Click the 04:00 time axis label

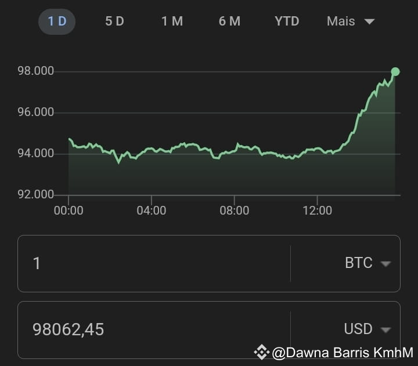[x=152, y=211]
